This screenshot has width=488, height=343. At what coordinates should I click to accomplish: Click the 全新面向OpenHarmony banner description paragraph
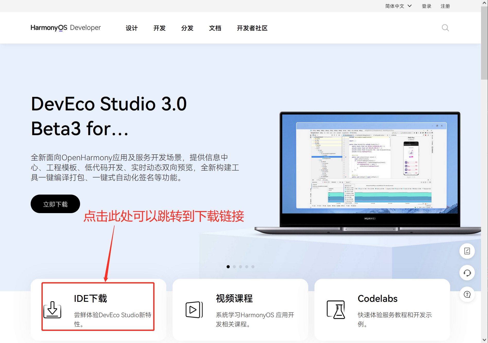coord(135,168)
